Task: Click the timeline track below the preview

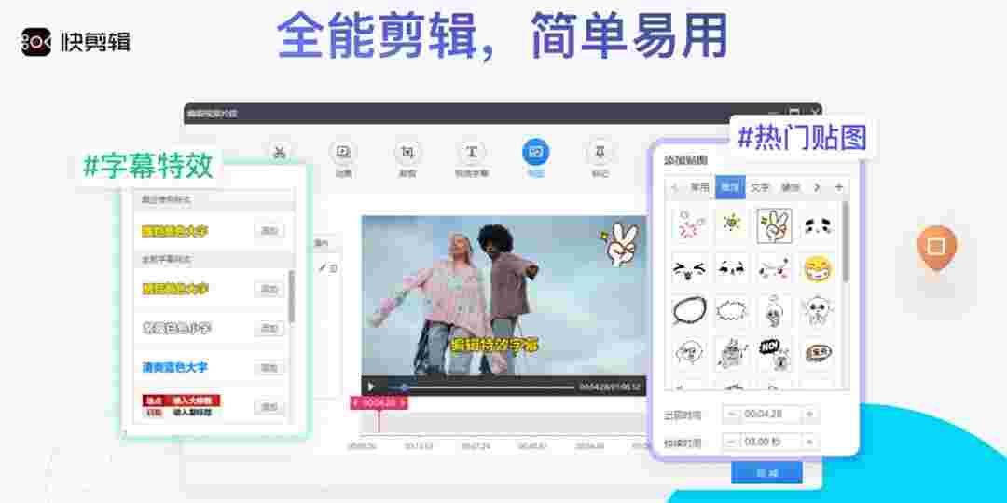Action: tap(504, 424)
